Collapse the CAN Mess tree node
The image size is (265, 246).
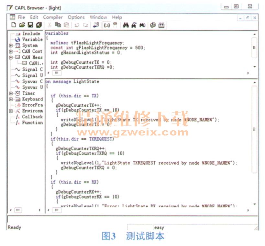(x=11, y=58)
